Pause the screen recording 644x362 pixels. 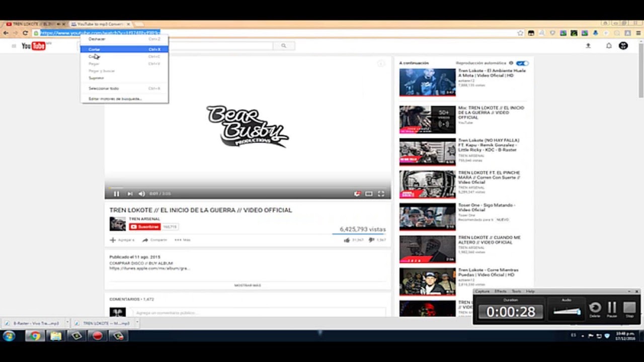pyautogui.click(x=612, y=308)
